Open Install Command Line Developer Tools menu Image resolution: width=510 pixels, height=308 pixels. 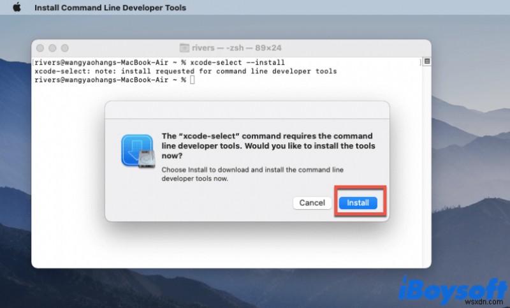(110, 8)
